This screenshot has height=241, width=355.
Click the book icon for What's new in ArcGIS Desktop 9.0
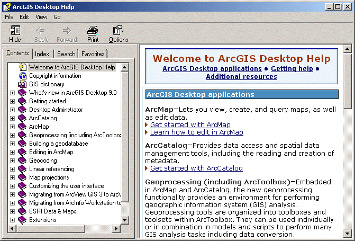(x=22, y=93)
